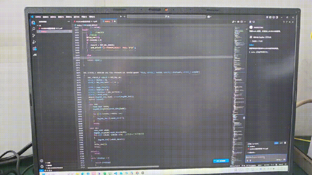This screenshot has width=312, height=175.
Task: Open the Run and Debug view
Action: (34, 42)
